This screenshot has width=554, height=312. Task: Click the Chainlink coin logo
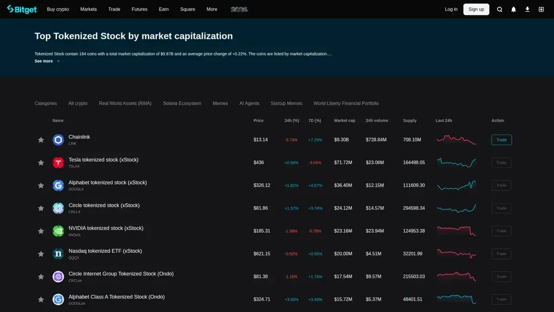(58, 140)
